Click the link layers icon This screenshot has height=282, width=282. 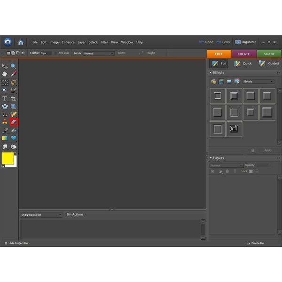pyautogui.click(x=235, y=171)
